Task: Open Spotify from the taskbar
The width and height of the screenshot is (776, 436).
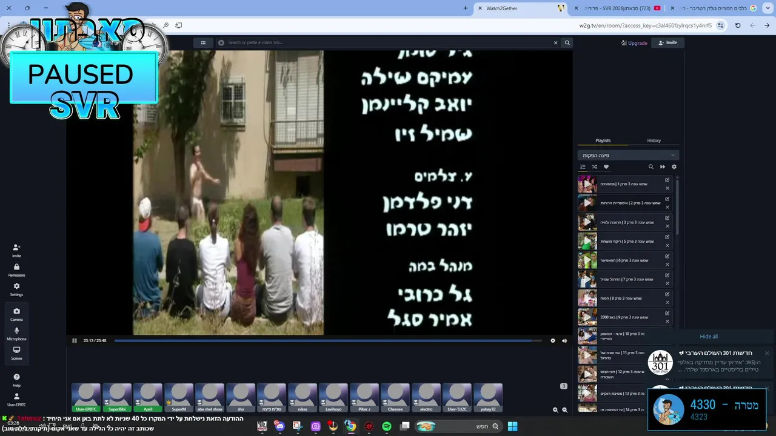Action: coord(387,426)
